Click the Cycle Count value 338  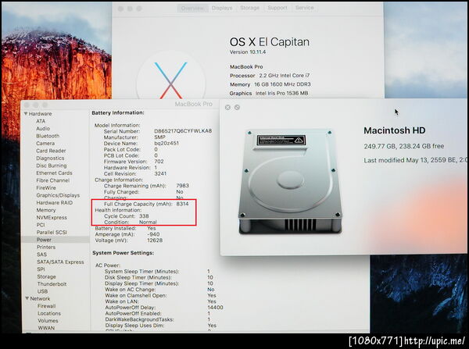144,216
